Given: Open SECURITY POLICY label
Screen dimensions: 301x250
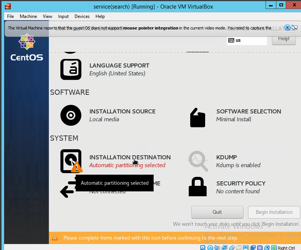Looking at the screenshot, I should click(241, 183).
